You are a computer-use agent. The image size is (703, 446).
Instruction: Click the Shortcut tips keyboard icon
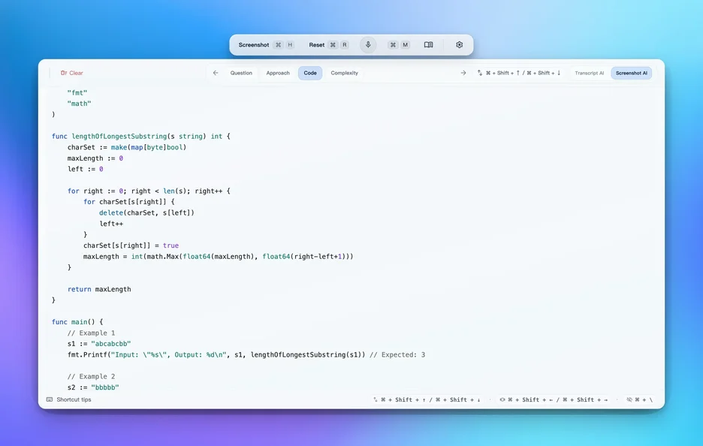(x=48, y=399)
